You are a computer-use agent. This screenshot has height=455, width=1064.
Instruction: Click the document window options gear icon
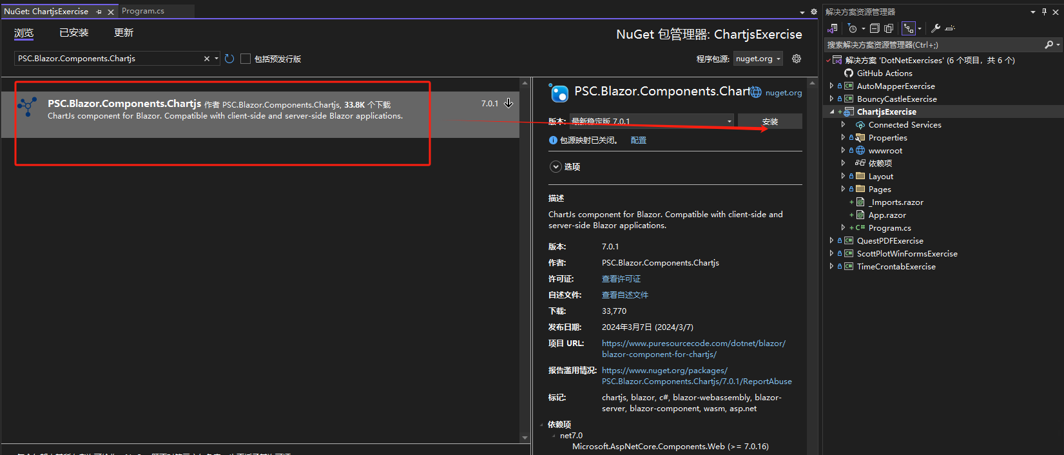(814, 12)
